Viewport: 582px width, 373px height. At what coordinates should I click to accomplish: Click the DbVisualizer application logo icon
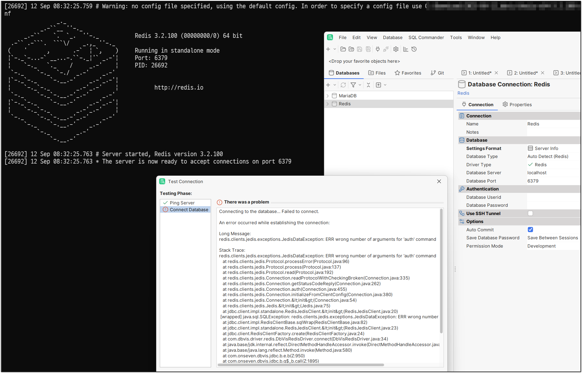(x=330, y=37)
